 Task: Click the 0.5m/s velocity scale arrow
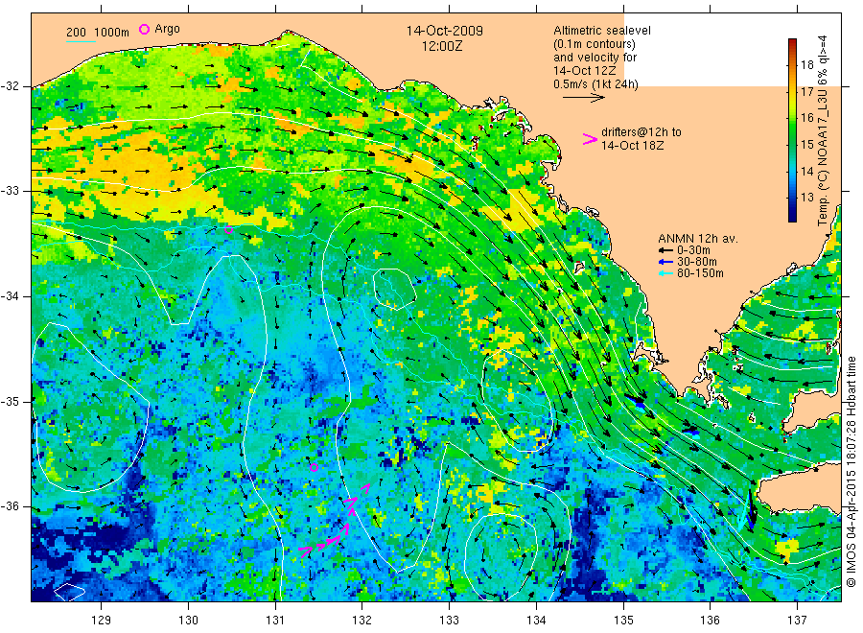(x=583, y=98)
